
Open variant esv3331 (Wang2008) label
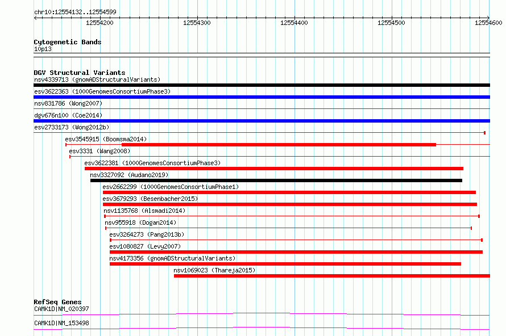pos(99,151)
